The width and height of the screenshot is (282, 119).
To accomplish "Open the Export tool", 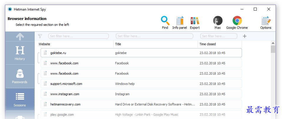I will (195, 23).
